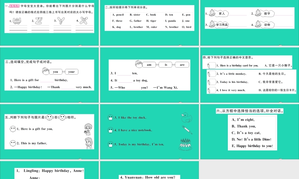Viewport: 299px width, 179px height.
Task: Open the am/is/are fill-in slide
Action: pyautogui.click(x=149, y=75)
